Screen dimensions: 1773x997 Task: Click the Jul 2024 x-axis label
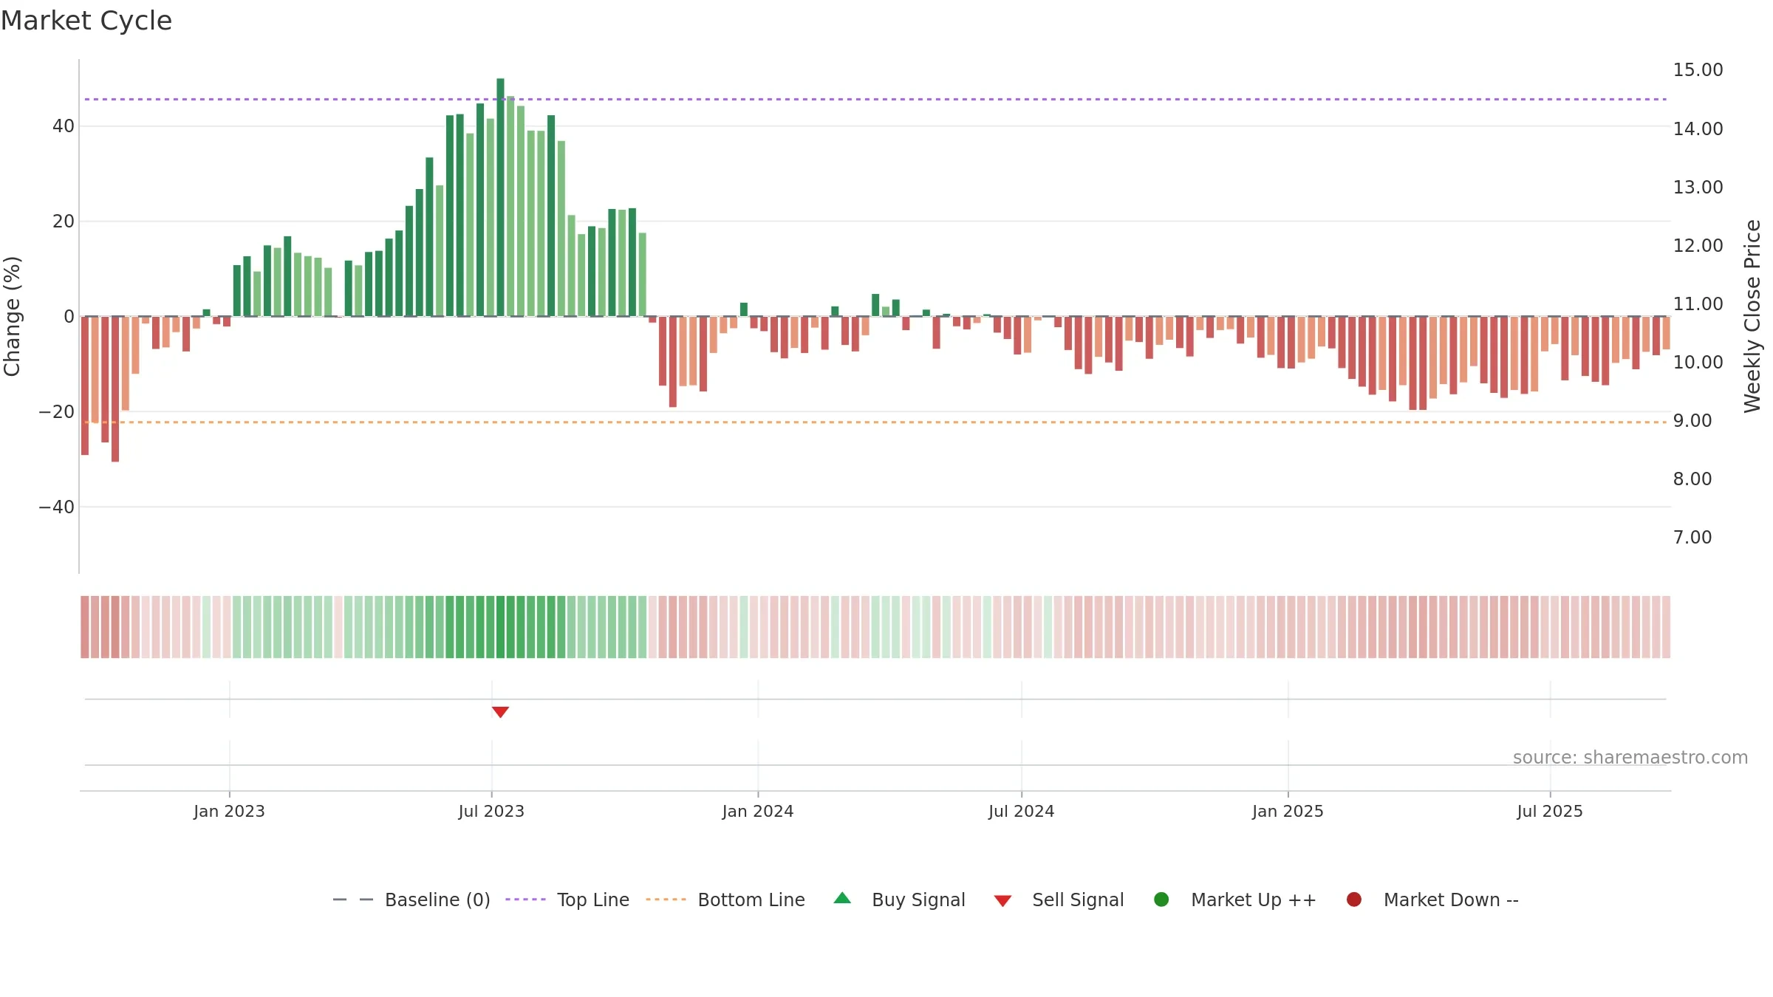(1022, 811)
